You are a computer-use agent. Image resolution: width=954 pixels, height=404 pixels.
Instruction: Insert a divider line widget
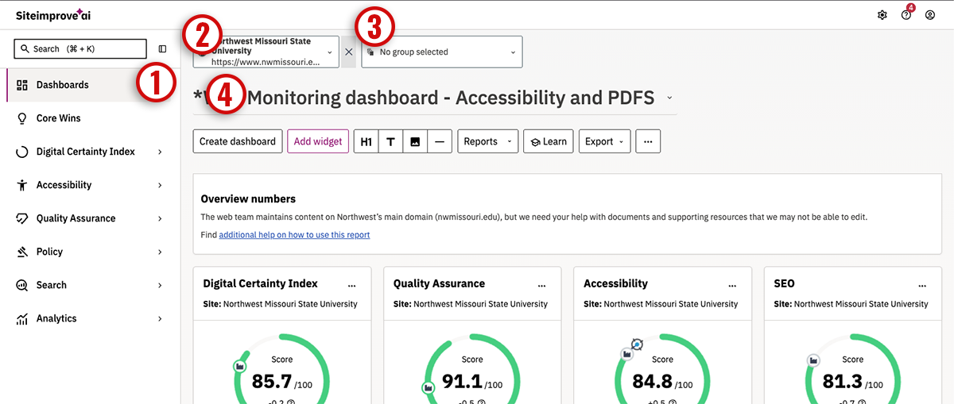pos(440,141)
